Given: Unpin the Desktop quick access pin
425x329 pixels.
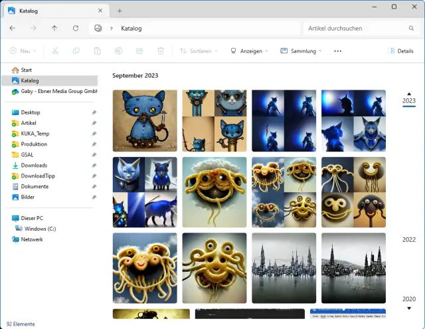Looking at the screenshot, I should coord(94,113).
